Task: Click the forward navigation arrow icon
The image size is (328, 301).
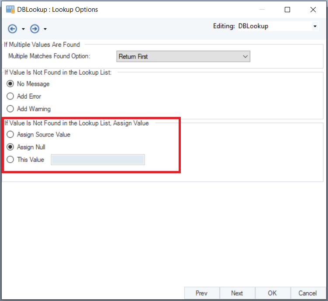Action: pyautogui.click(x=35, y=29)
